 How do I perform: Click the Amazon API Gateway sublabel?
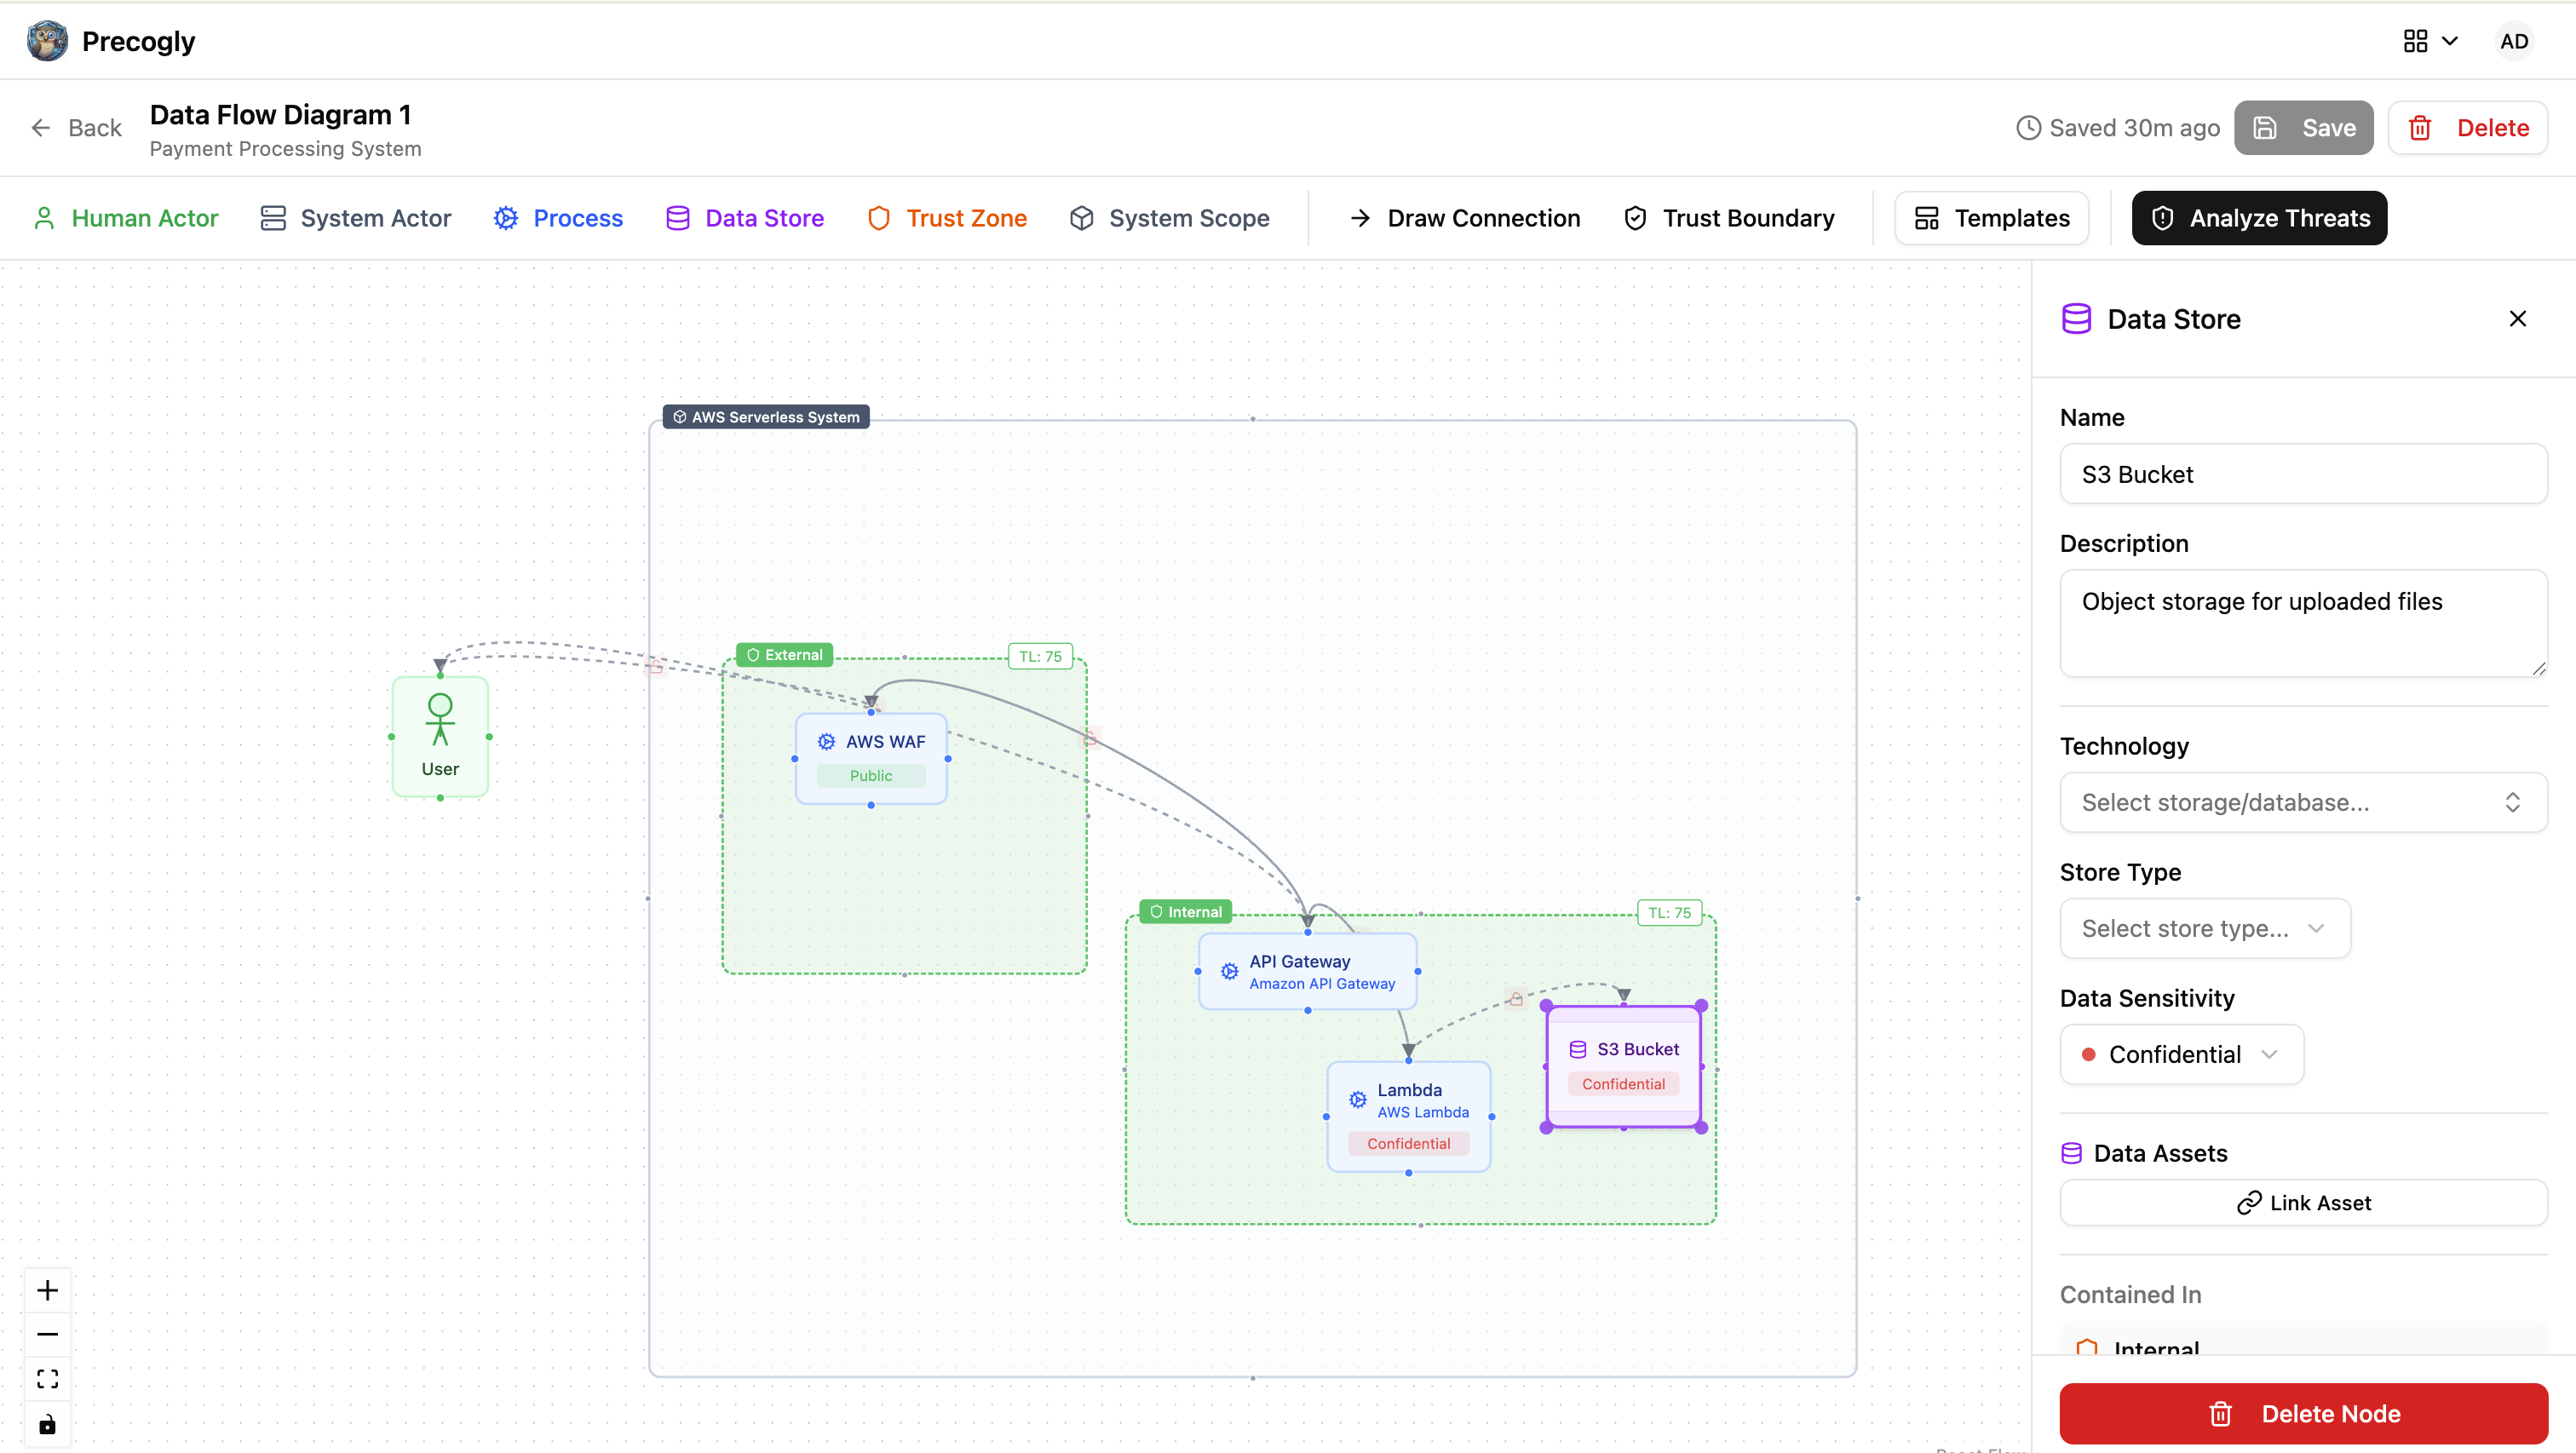point(1322,984)
